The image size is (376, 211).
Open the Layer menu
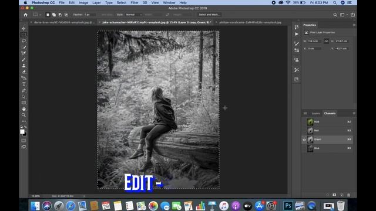click(96, 2)
